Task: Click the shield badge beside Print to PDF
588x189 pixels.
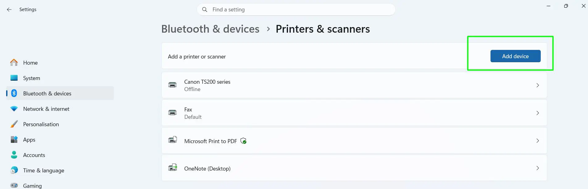Action: pos(244,141)
